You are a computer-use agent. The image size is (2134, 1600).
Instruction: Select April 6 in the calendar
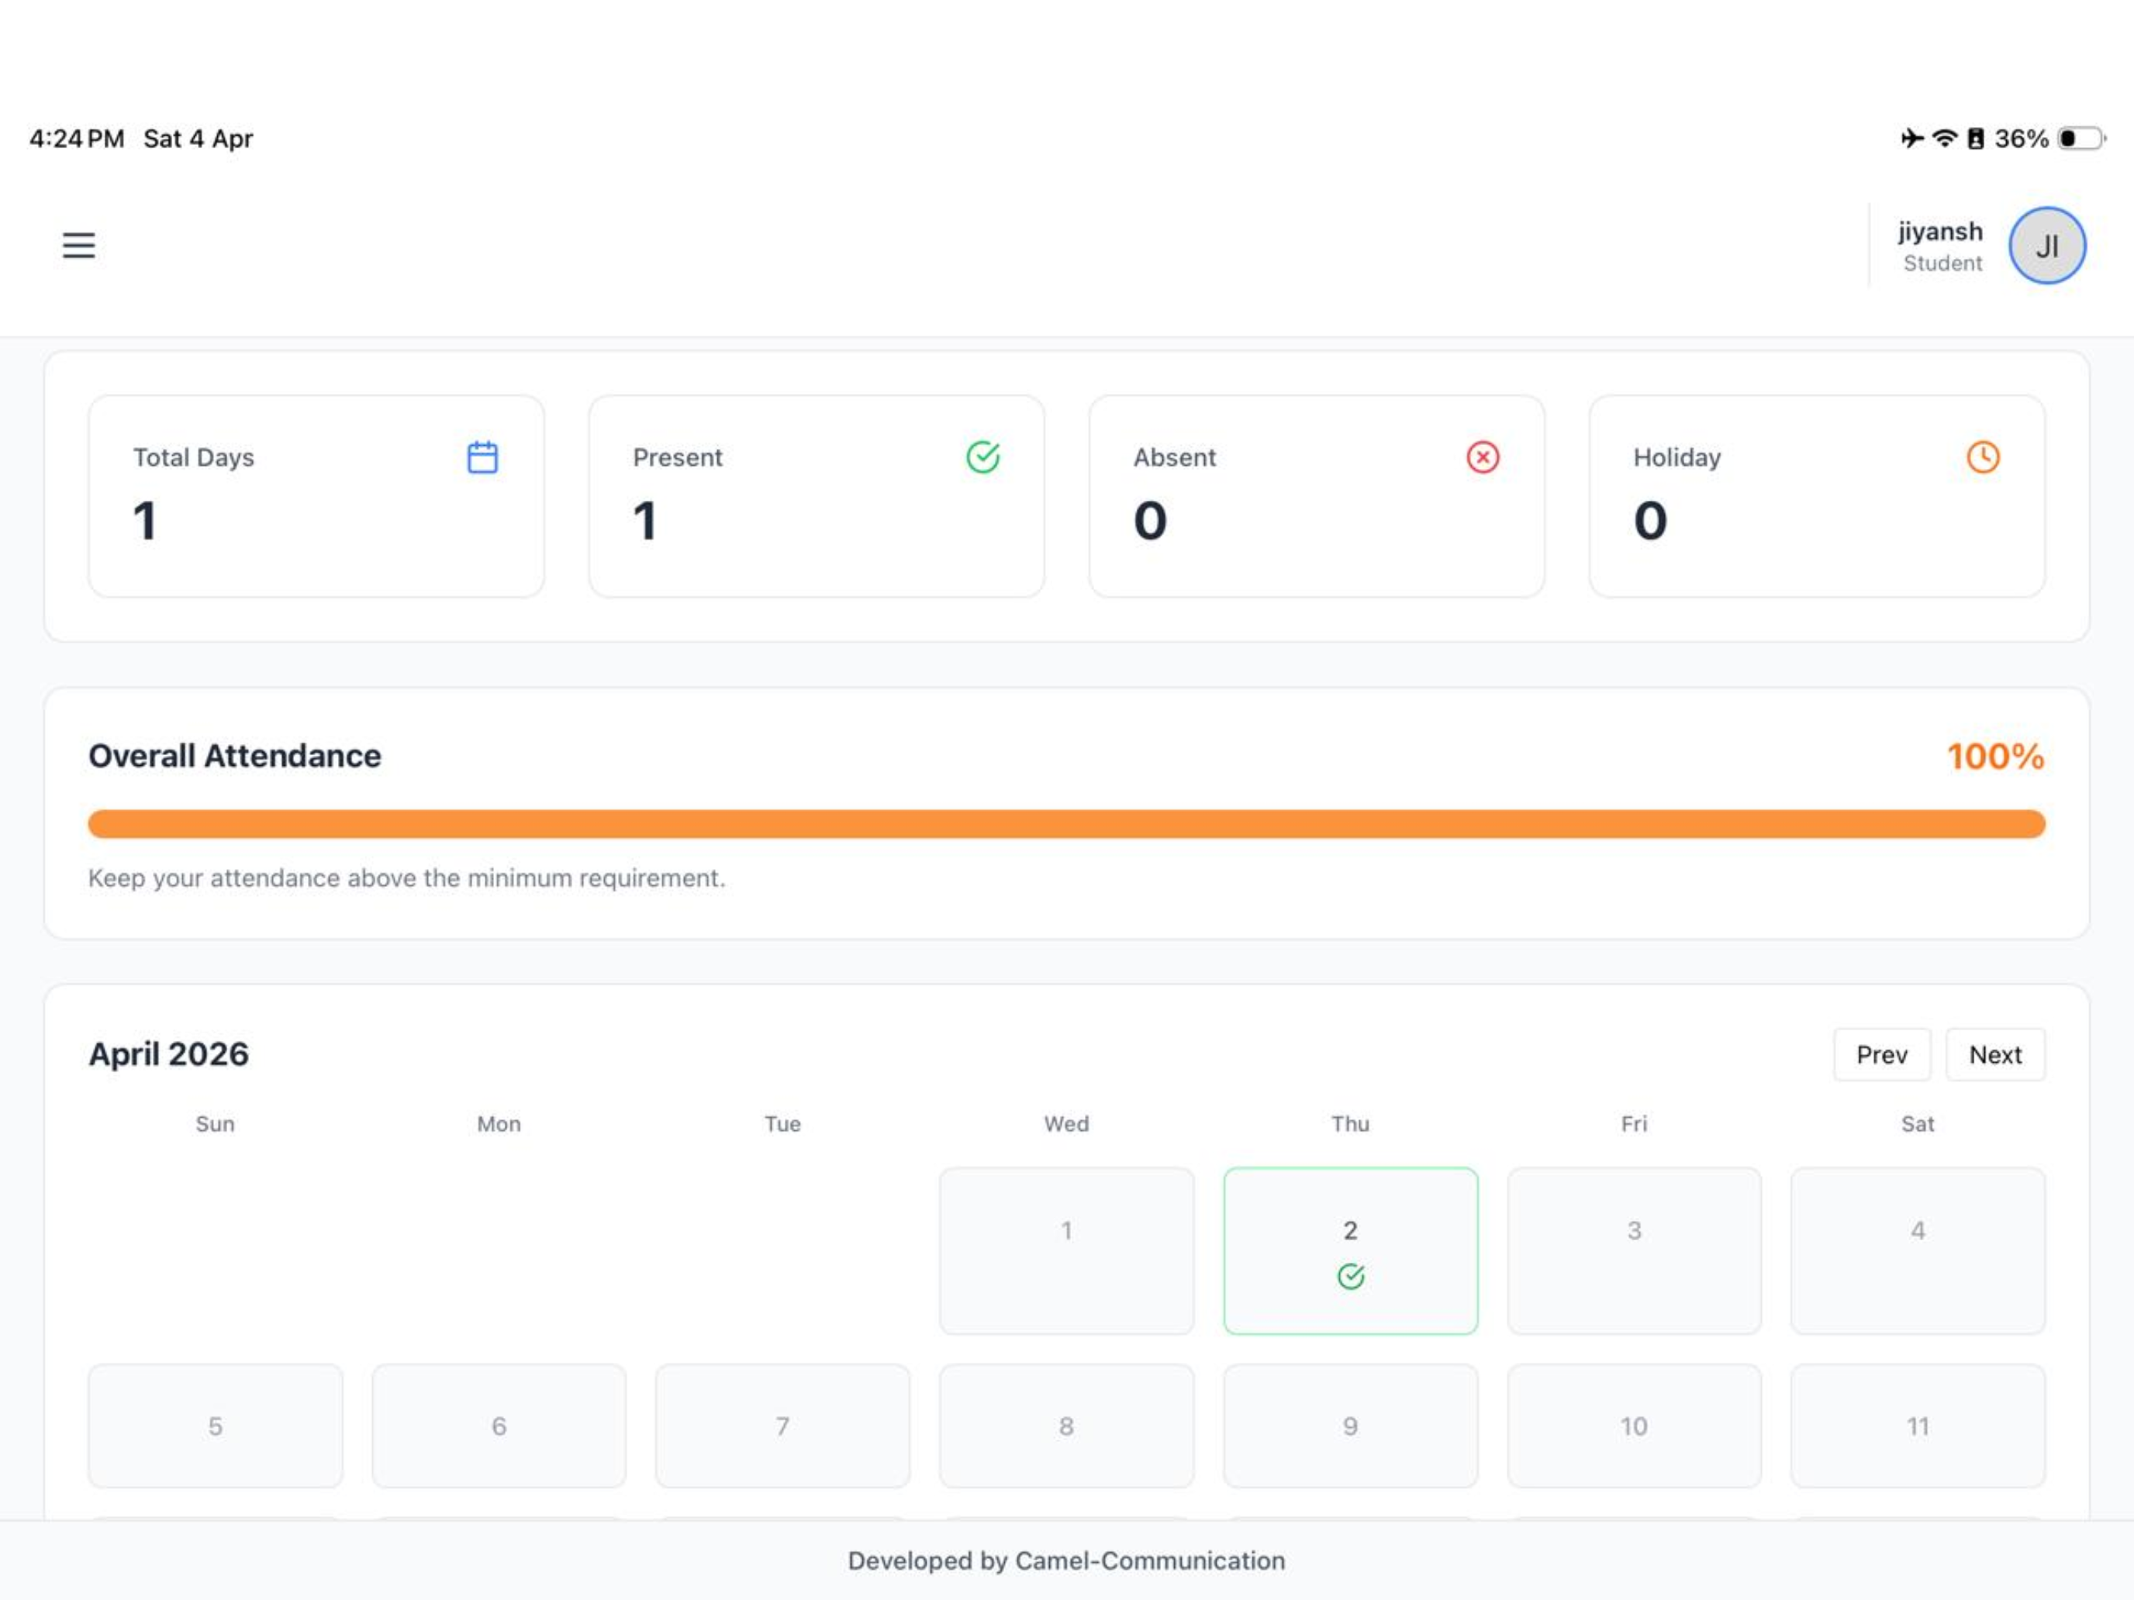pos(499,1426)
